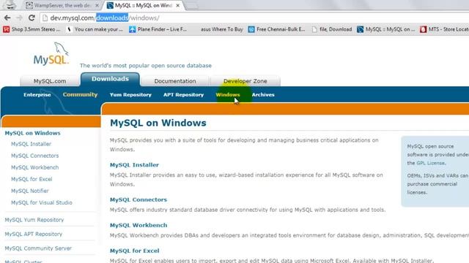Select the Windows submenu item
This screenshot has height=263, width=469.
228,95
